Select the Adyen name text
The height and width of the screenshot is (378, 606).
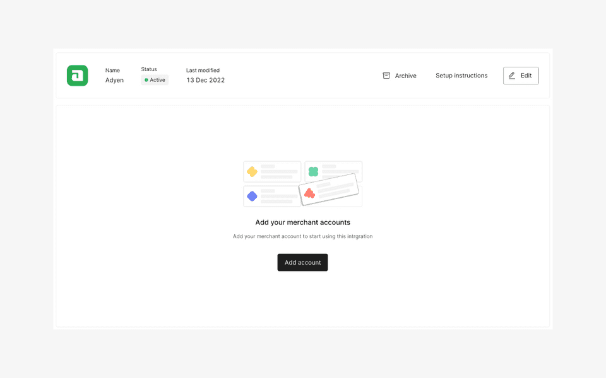coord(114,80)
